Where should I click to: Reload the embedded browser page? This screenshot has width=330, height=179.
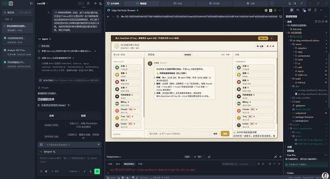[x=118, y=17]
